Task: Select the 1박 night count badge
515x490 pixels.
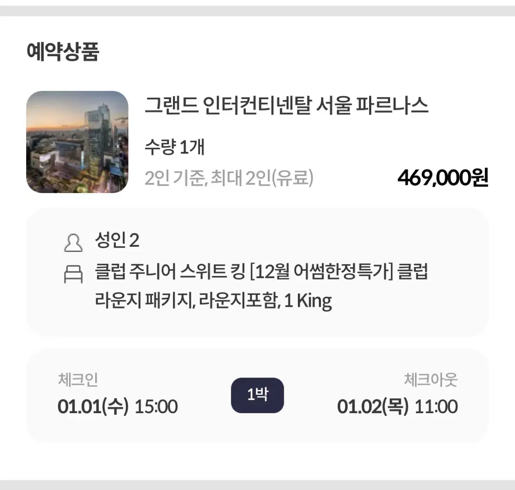Action: pyautogui.click(x=257, y=395)
